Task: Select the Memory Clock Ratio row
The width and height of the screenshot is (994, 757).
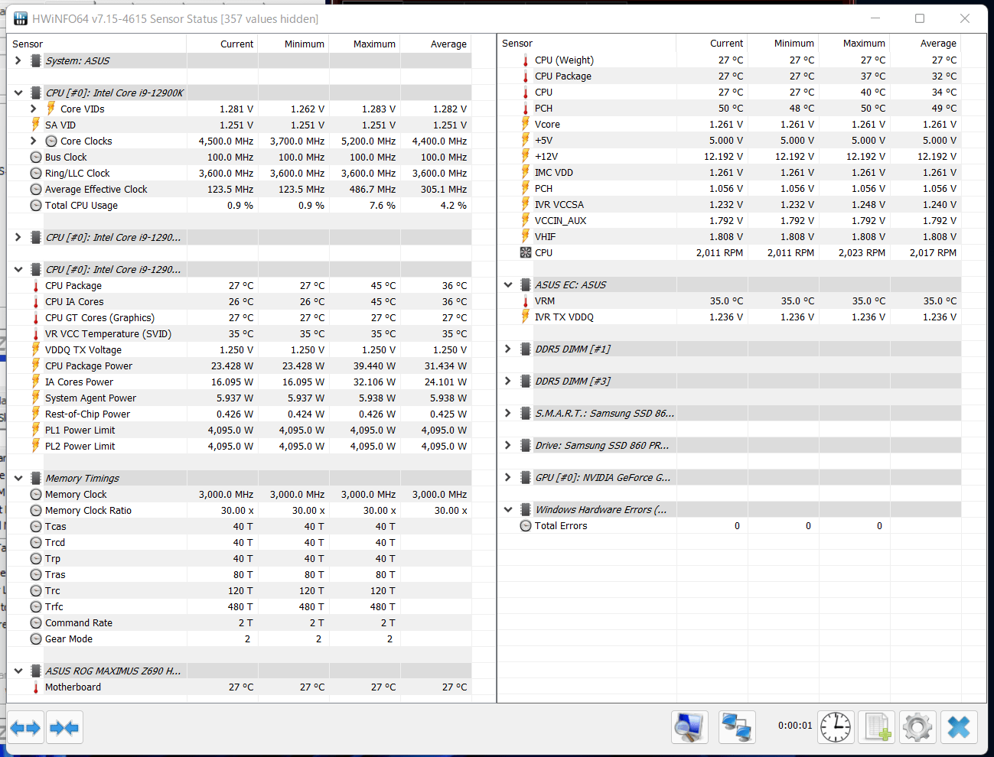Action: [x=240, y=510]
